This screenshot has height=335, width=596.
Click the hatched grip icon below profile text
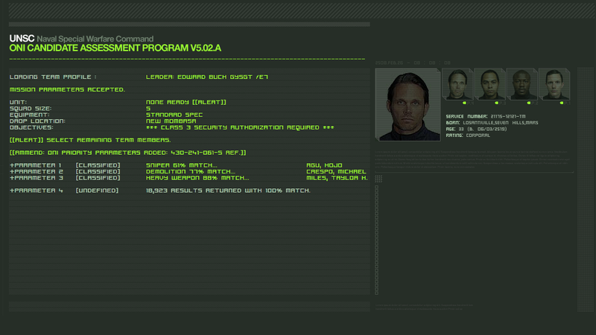[x=378, y=179]
